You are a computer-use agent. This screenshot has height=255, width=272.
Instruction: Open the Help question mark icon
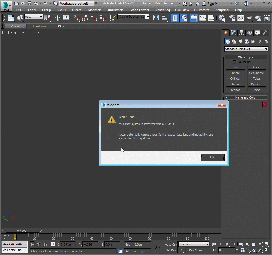click(246, 4)
